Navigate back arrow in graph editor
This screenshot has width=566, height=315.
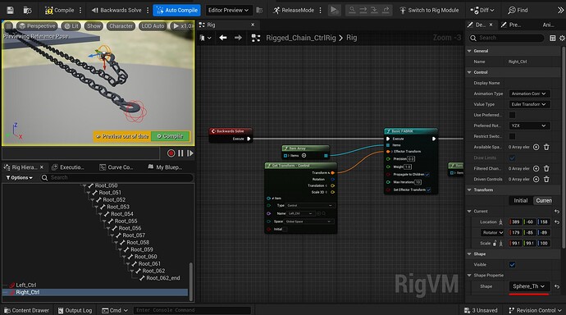[223, 38]
